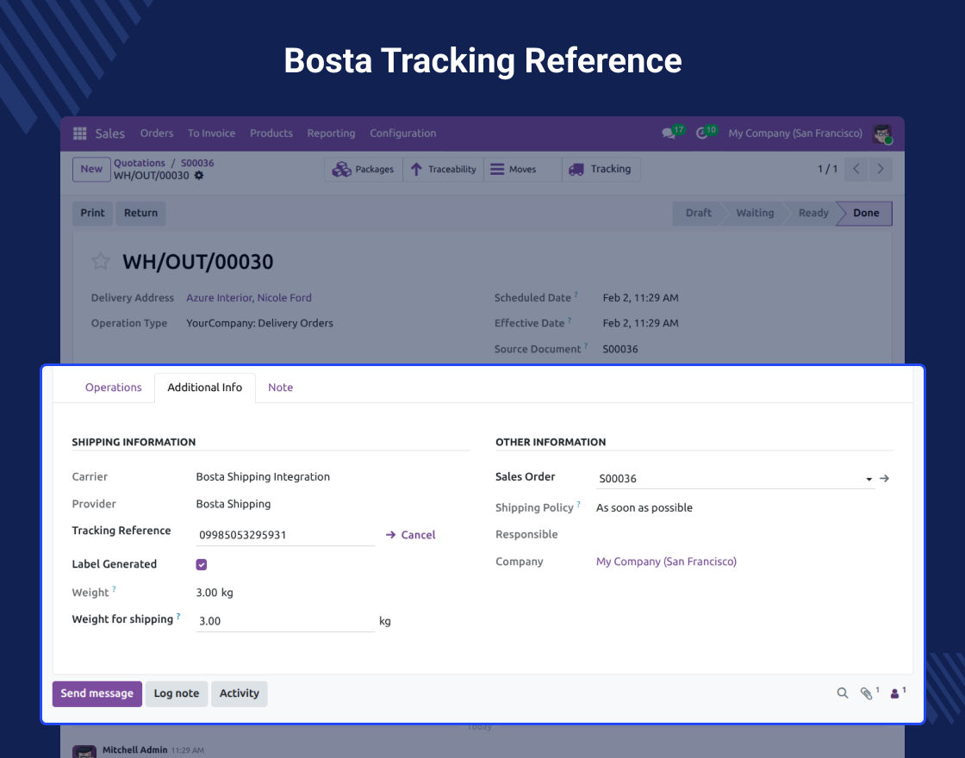Open Azure Interior, Nicole Ford address link

(x=249, y=298)
